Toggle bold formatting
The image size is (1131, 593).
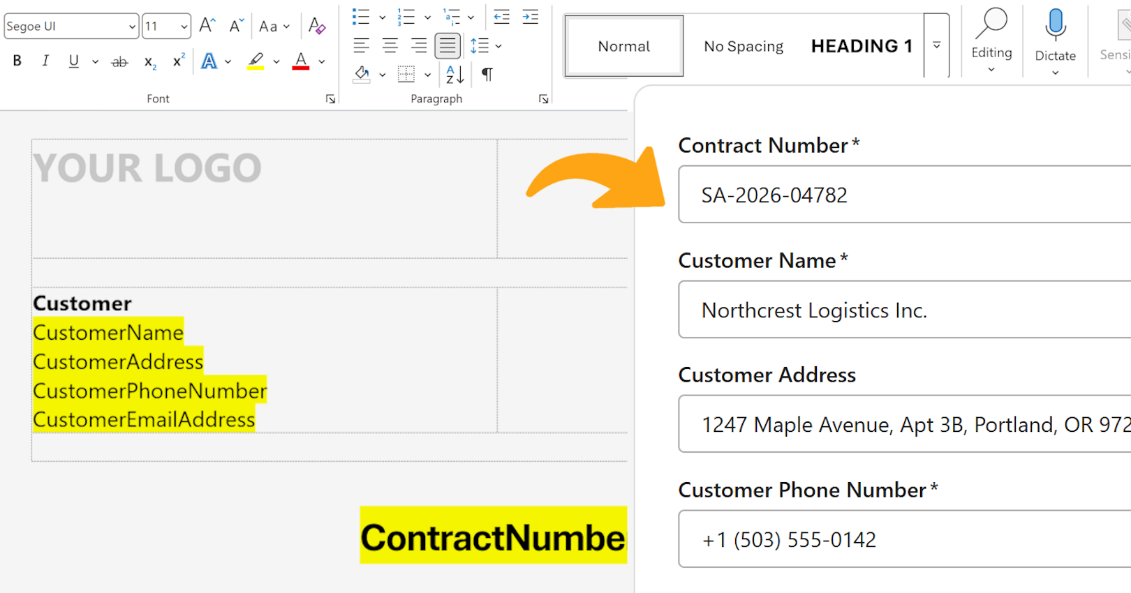(17, 61)
